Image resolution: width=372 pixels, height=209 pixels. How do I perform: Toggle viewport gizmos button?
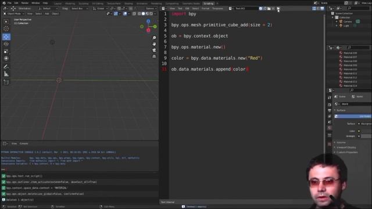[x=116, y=14]
